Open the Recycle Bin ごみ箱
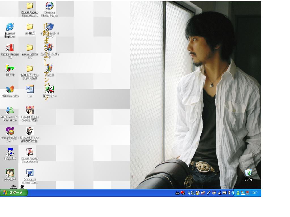The width and height of the screenshot is (290, 217). click(248, 175)
